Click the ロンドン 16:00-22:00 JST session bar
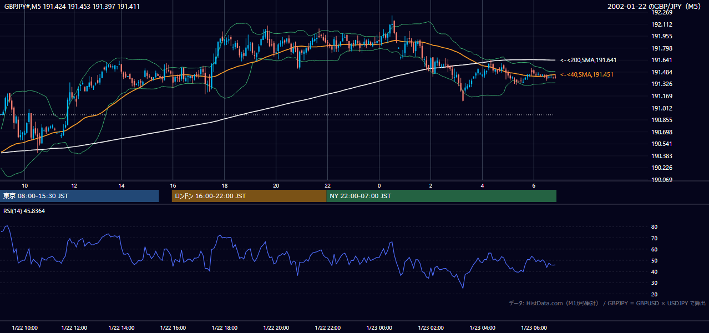Screen dimensions: 709x333 (x=249, y=196)
